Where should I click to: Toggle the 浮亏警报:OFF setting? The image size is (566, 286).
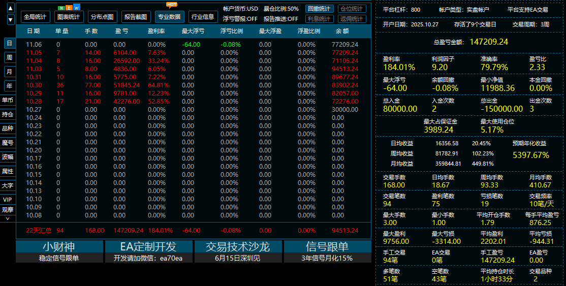pyautogui.click(x=240, y=19)
